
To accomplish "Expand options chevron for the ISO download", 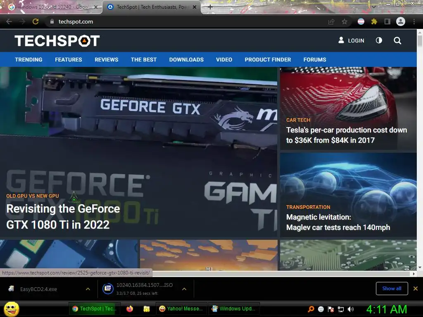I will pos(184,289).
